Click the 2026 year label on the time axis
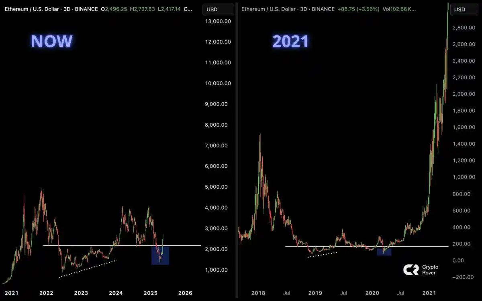 click(x=186, y=293)
